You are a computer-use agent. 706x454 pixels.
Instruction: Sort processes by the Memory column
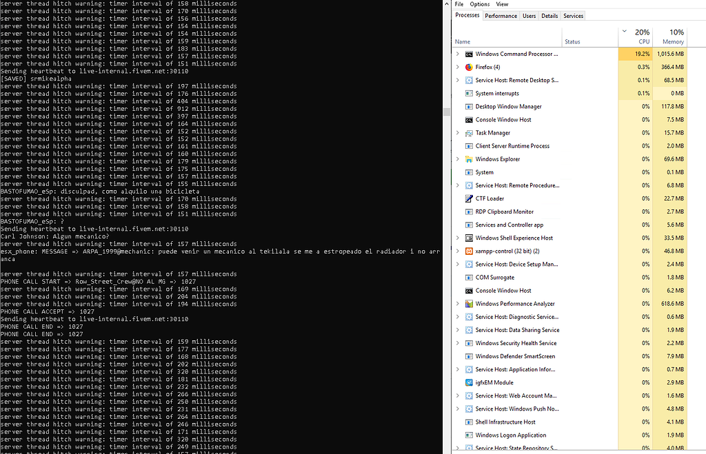coord(673,41)
